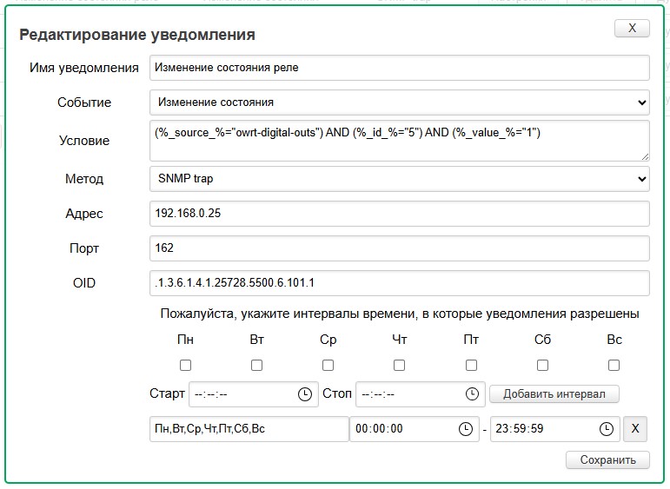The height and width of the screenshot is (489, 670).
Task: Select the Порт field containing 162
Action: (x=399, y=248)
